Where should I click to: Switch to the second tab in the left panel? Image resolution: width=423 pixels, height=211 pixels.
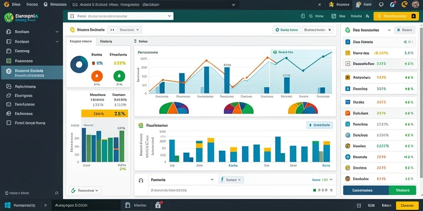pyautogui.click(x=106, y=42)
